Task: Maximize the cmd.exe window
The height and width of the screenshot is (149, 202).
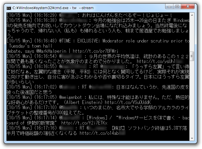Action: (x=177, y=7)
